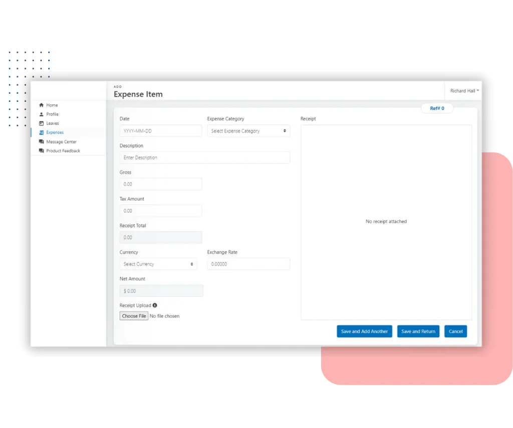Open Message Center from the sidebar
The image size is (513, 428).
(x=61, y=142)
